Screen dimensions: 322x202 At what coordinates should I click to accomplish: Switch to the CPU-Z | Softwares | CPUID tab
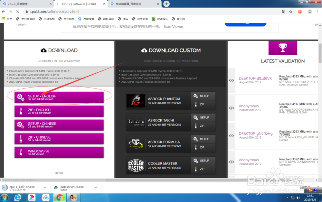(x=80, y=4)
